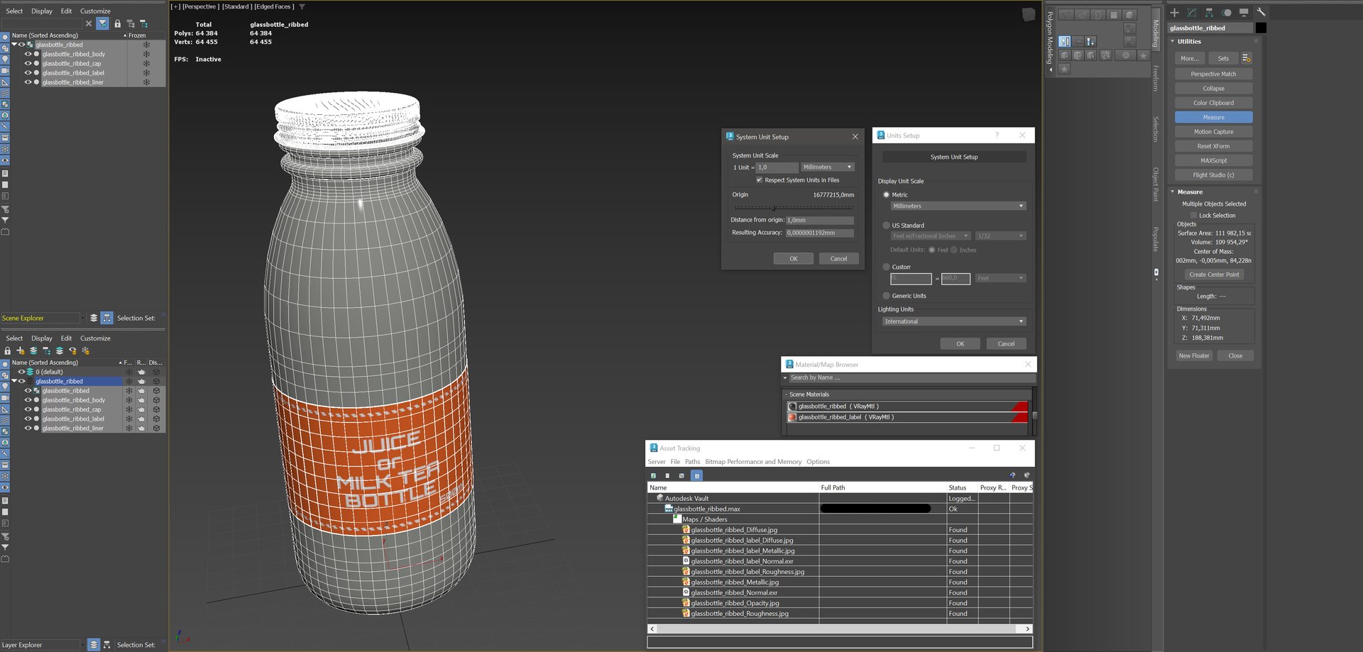Hide glassbottle_ribbed_body in top Scene Explorer
1363x652 pixels.
tap(28, 54)
